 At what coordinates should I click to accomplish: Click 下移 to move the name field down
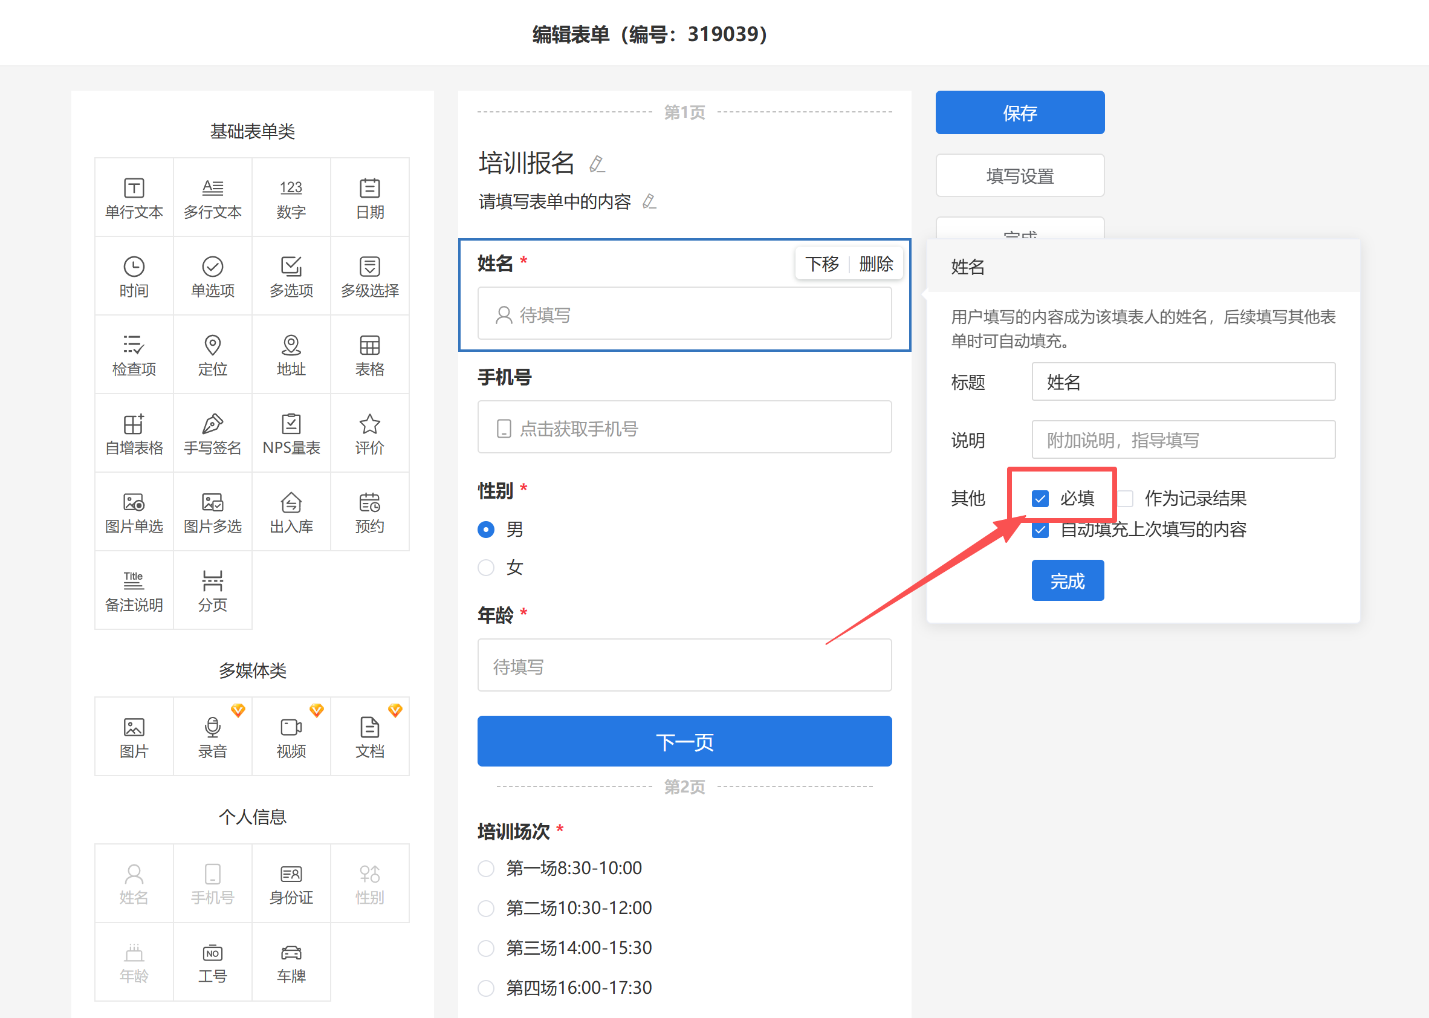pos(821,264)
